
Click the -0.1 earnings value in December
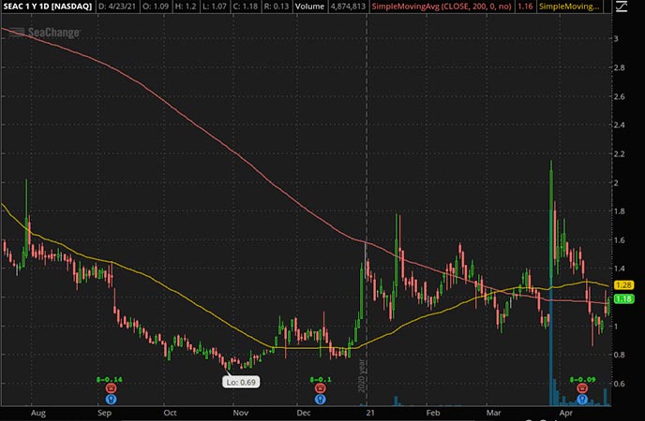(321, 380)
